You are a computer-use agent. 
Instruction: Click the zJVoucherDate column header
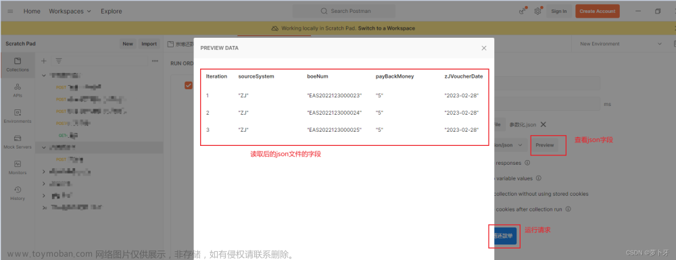464,76
